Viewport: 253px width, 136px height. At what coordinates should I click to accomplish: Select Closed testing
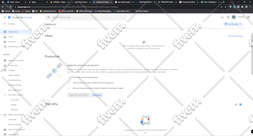(x=15, y=80)
